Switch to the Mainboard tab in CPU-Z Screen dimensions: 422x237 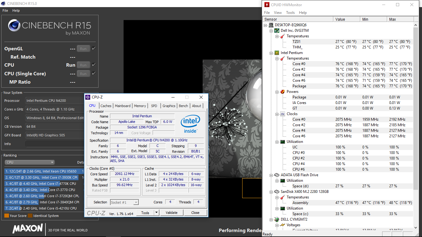coord(123,106)
